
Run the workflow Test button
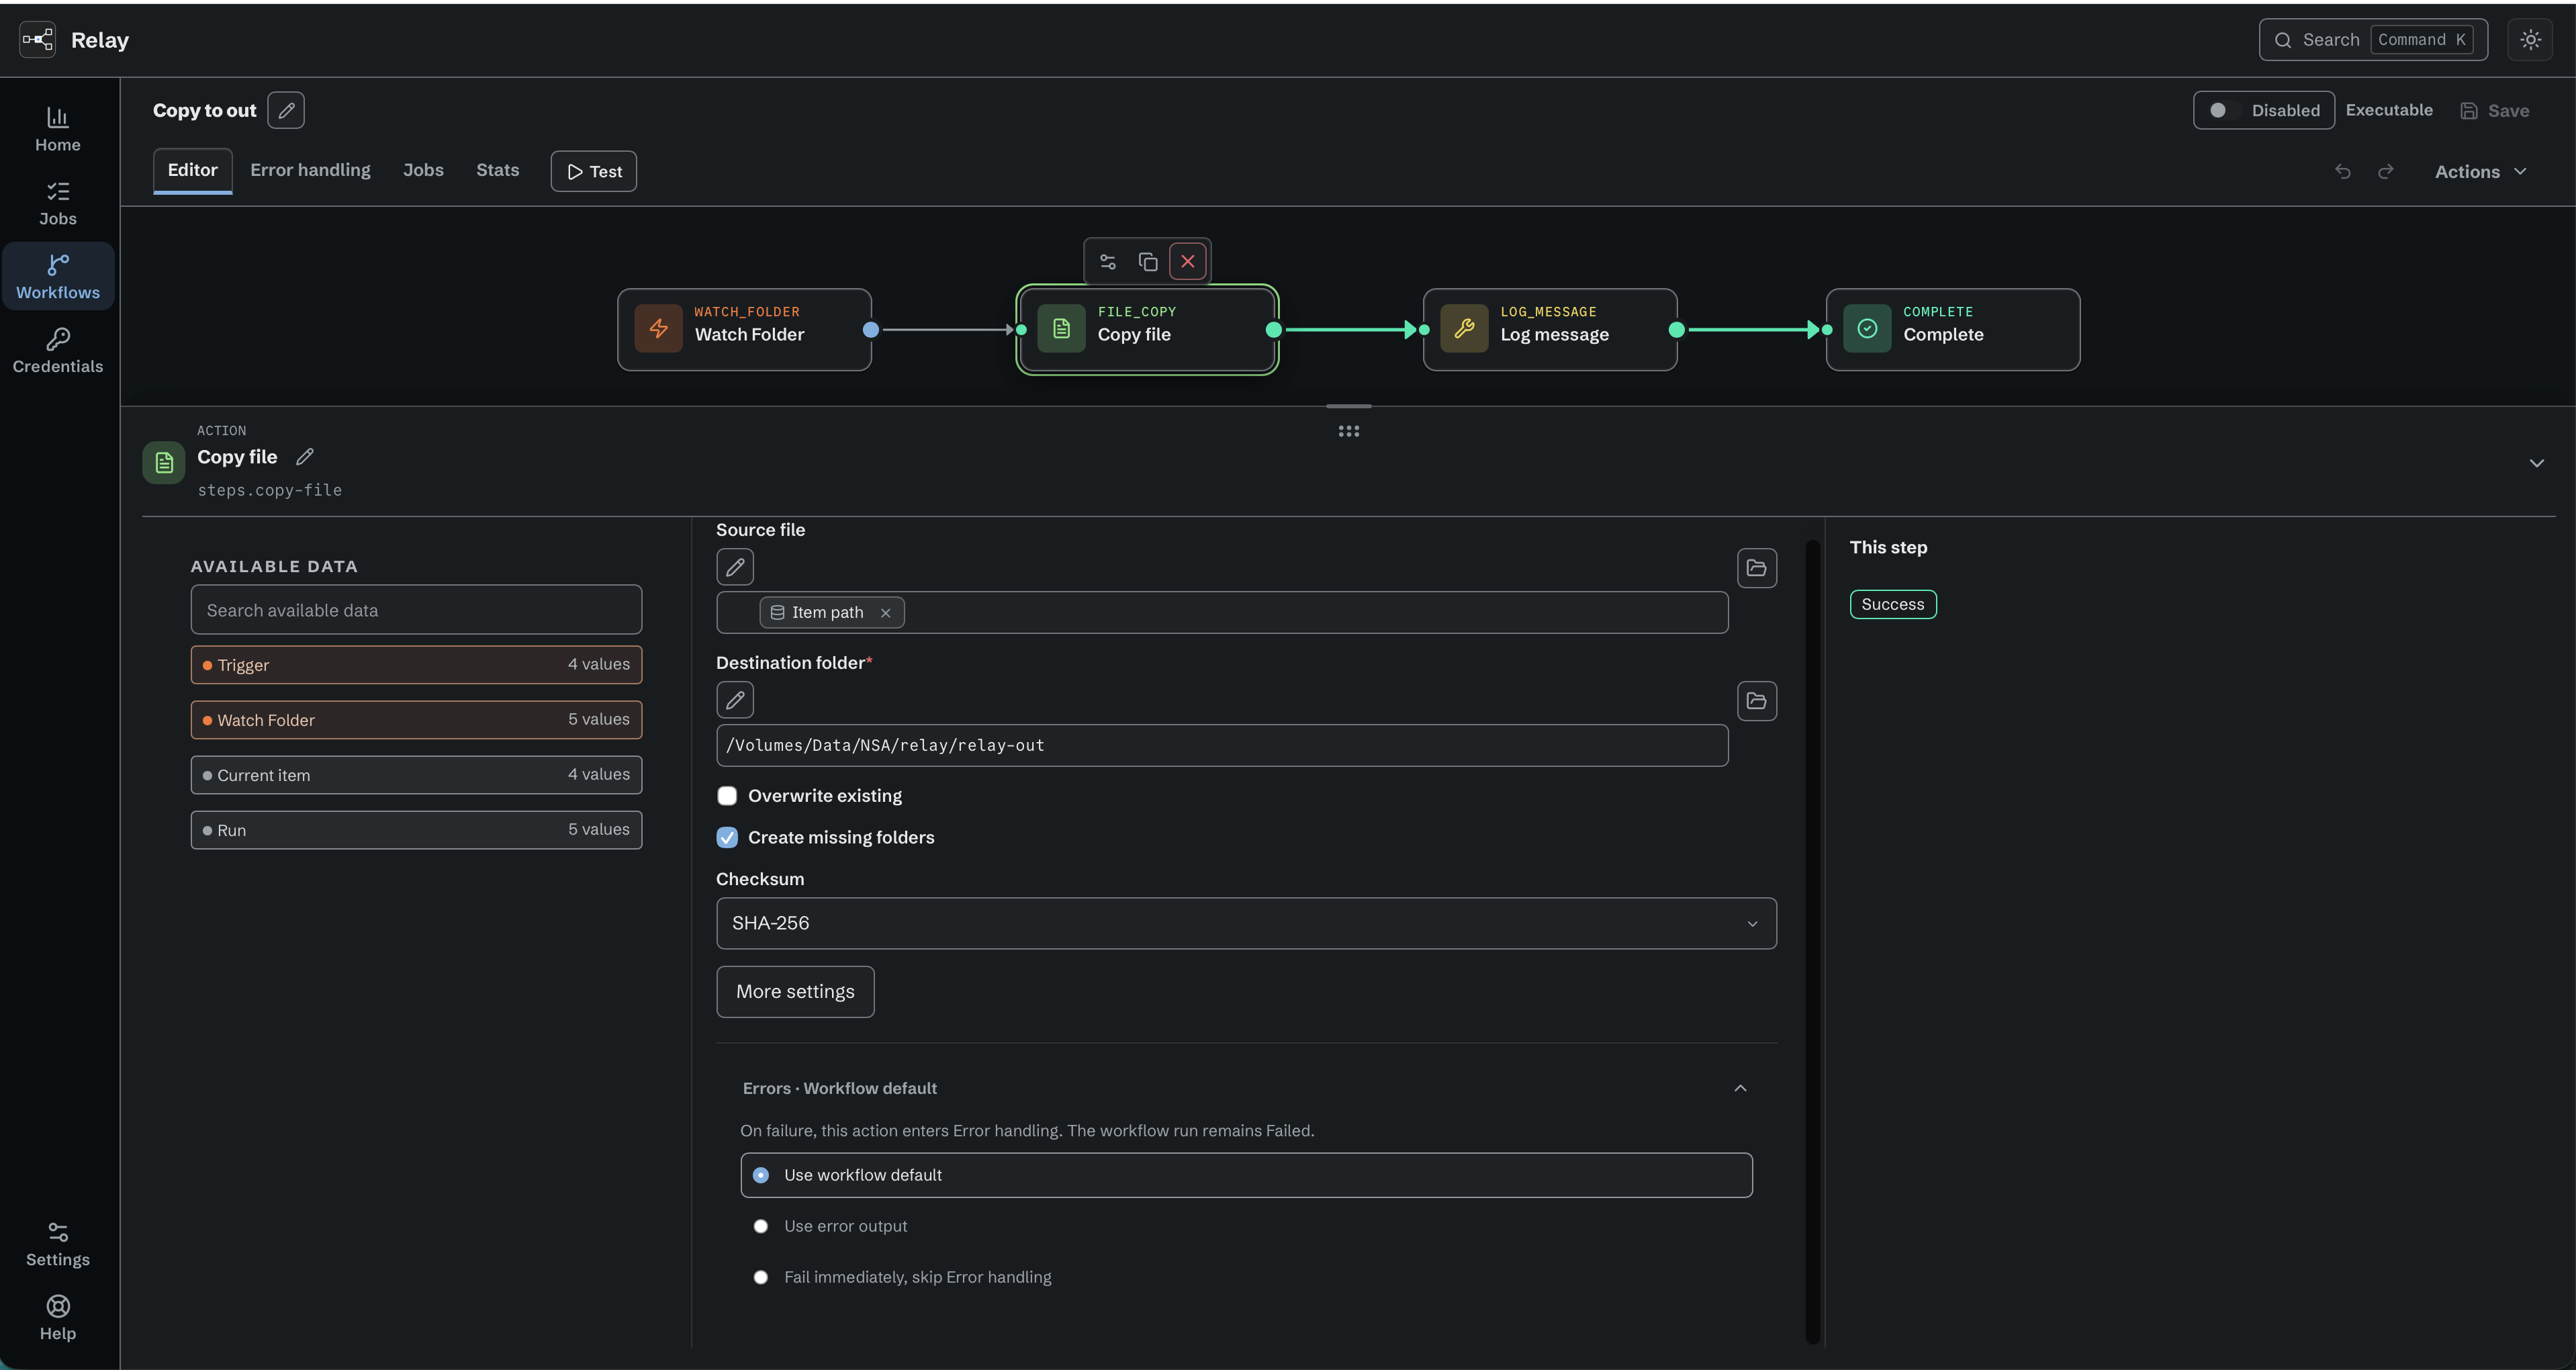pyautogui.click(x=594, y=171)
